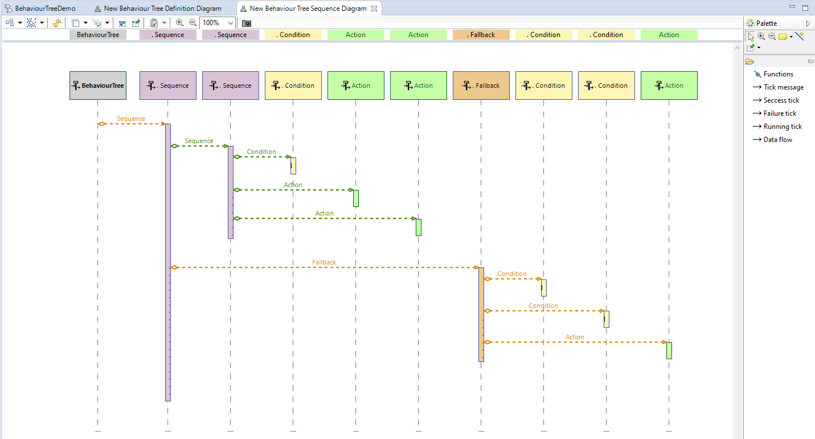Choose Failure tick from the palette
The width and height of the screenshot is (815, 439).
coord(780,113)
